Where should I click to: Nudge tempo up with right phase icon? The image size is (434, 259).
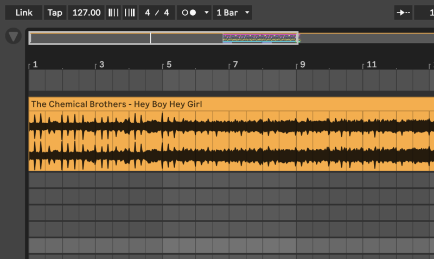pos(130,12)
